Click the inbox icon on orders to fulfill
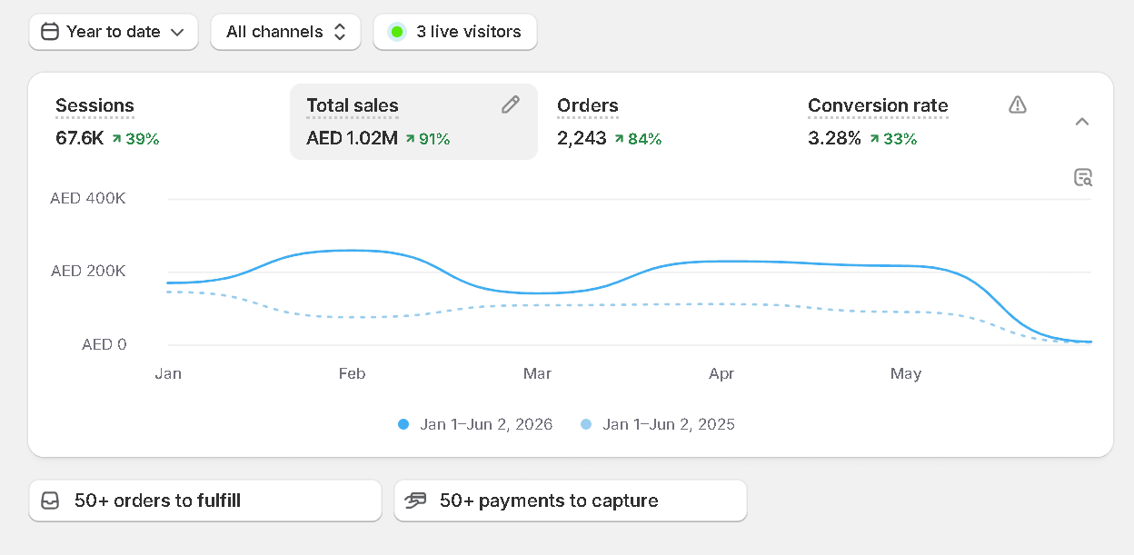The width and height of the screenshot is (1134, 555). [51, 500]
